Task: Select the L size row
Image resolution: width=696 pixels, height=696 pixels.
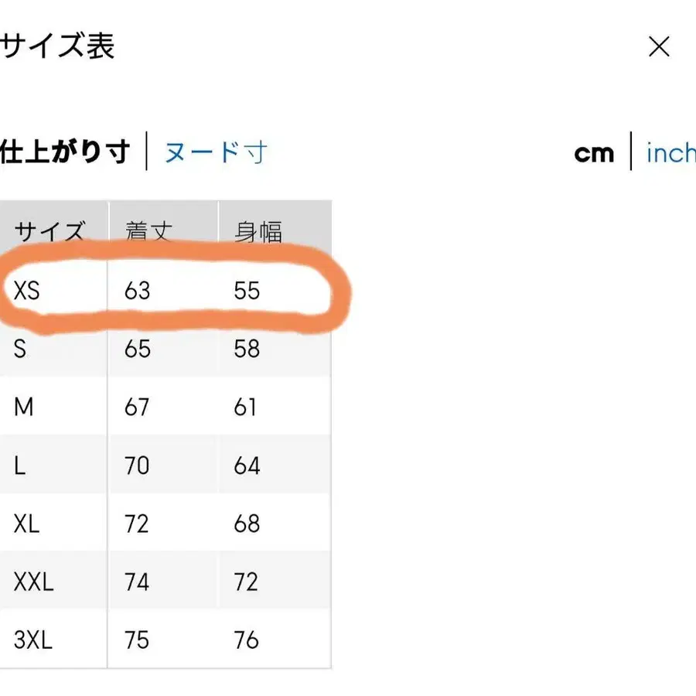Action: point(19,466)
